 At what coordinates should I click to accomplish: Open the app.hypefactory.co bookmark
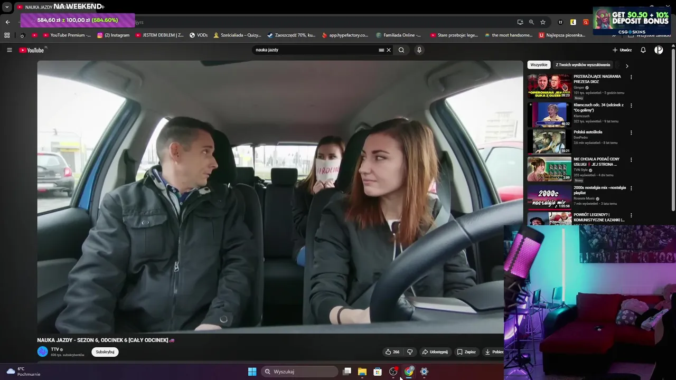pos(345,35)
